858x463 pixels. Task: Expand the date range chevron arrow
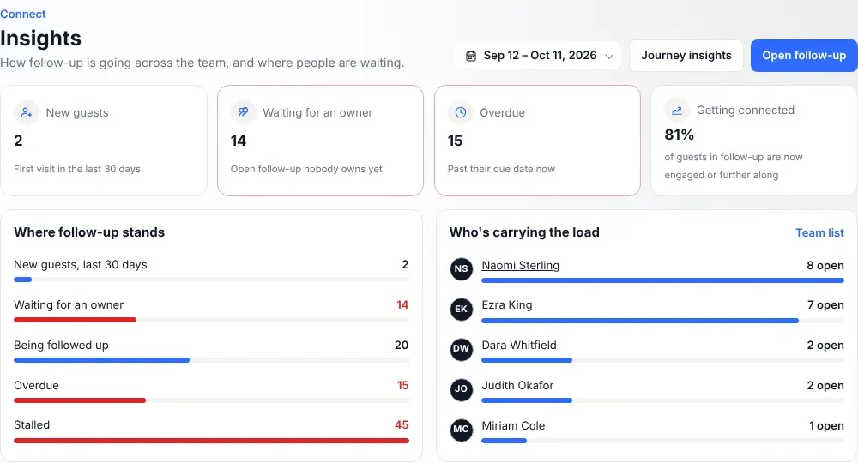609,57
